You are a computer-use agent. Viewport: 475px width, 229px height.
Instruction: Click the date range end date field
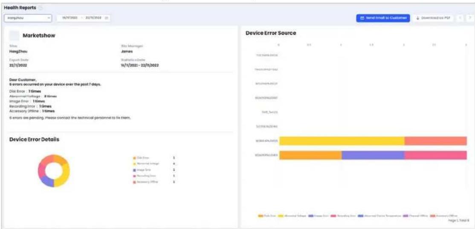coord(94,18)
